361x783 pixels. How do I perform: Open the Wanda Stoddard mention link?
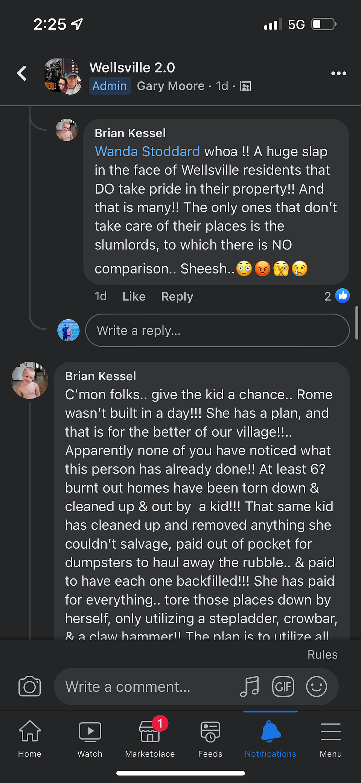click(147, 151)
